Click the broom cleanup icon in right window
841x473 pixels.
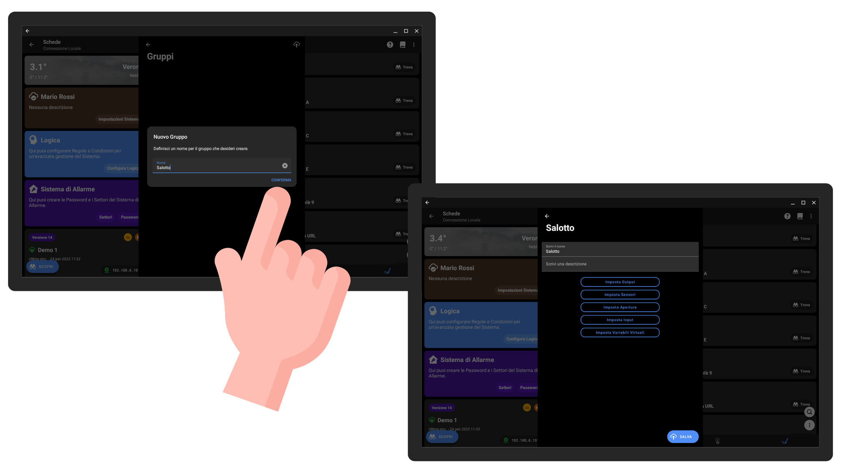785,441
